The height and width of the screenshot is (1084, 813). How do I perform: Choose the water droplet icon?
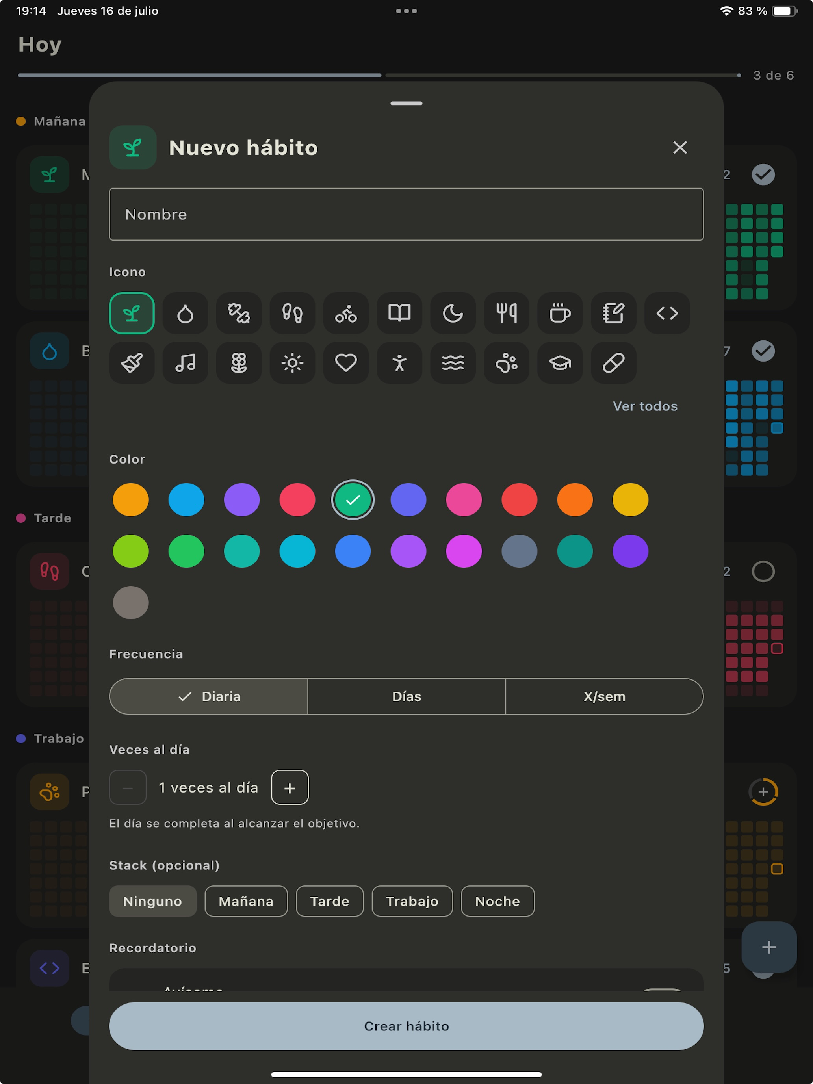pyautogui.click(x=185, y=313)
